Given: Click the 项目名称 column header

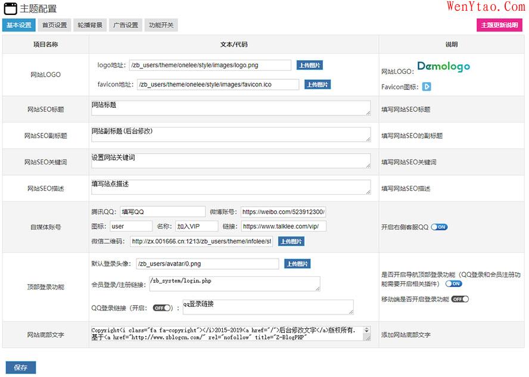Looking at the screenshot, I should pyautogui.click(x=45, y=44).
